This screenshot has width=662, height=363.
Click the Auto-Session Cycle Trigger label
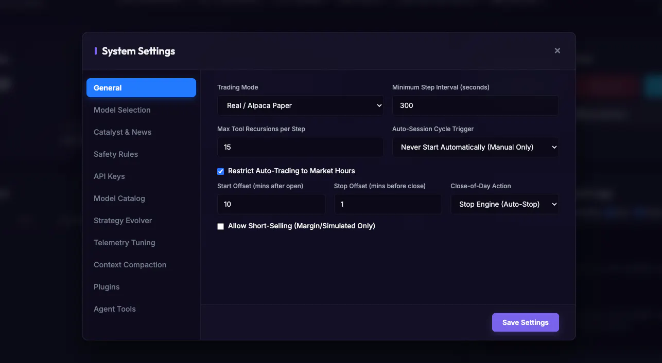pyautogui.click(x=433, y=129)
